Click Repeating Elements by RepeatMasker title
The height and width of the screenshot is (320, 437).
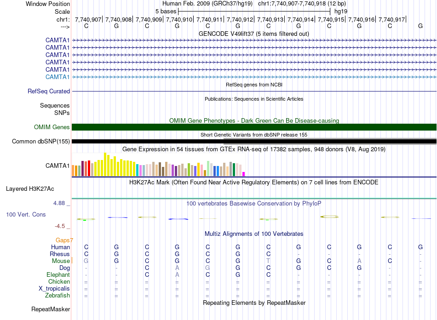254,303
